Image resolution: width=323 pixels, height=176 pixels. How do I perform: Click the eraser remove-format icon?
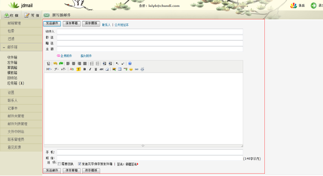pos(107,69)
